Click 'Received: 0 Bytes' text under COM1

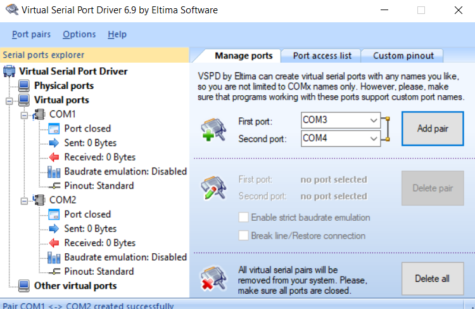[99, 157]
